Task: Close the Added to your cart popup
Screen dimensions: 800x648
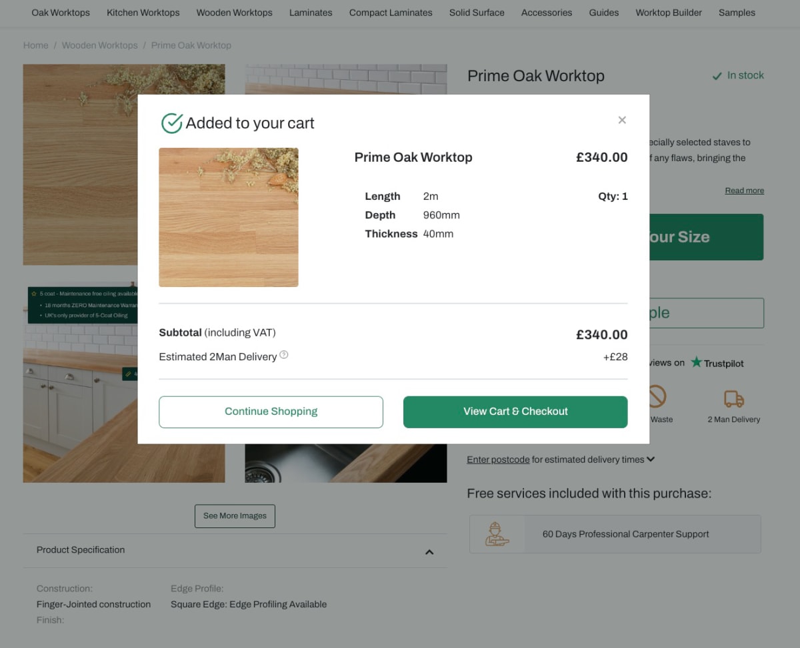Action: 622,120
